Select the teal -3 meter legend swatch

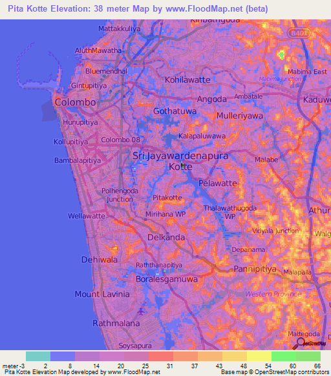coord(38,356)
